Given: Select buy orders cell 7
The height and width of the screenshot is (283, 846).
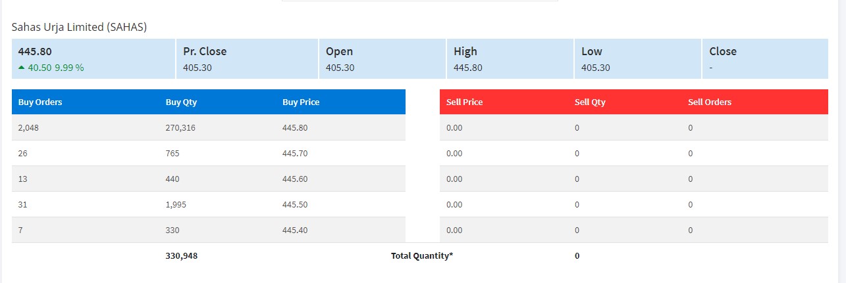Looking at the screenshot, I should click(x=21, y=230).
